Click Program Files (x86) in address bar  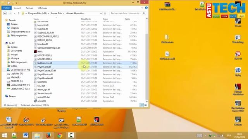pyautogui.click(x=37, y=14)
